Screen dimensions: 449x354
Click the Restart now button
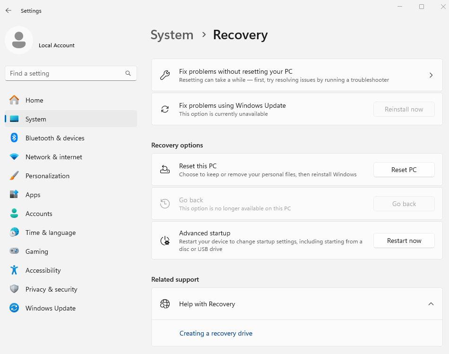[x=404, y=241]
